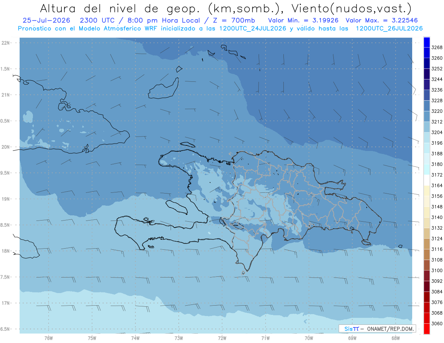Pick the pale yellow swatch between 3164 and 3156
This screenshot has height=343, width=444.
pos(427,191)
